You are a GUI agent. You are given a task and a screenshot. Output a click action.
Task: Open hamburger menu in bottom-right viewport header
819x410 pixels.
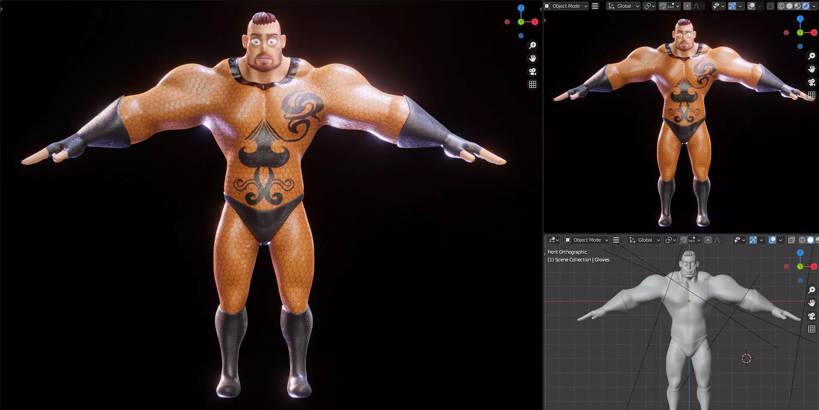click(x=616, y=240)
